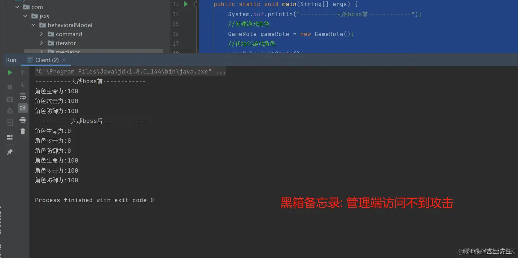
Task: Pin the Run tool window tab
Action: 10,152
